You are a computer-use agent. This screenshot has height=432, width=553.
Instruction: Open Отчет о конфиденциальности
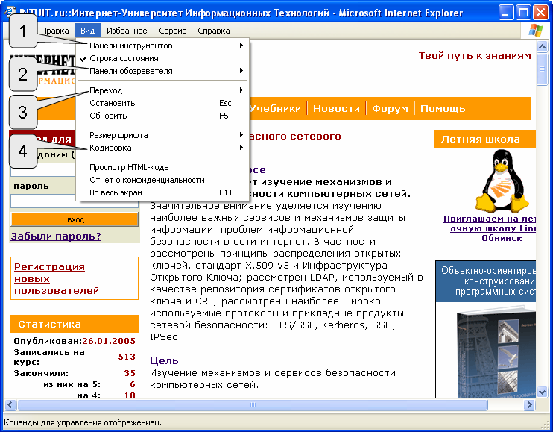(162, 180)
